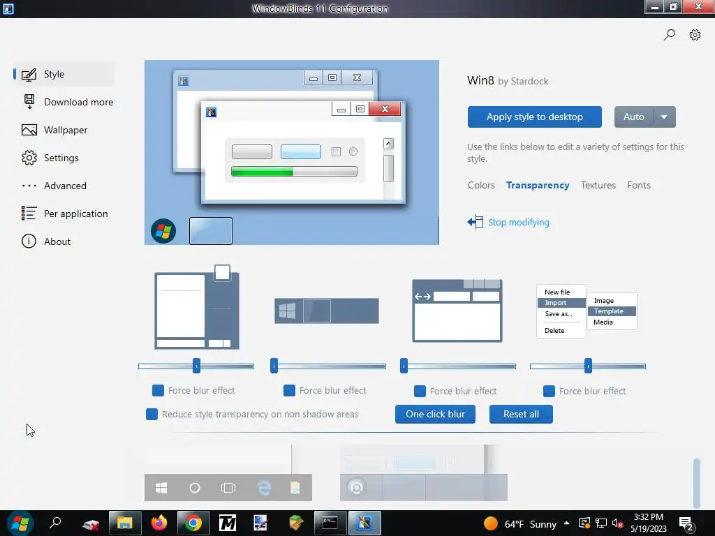Image resolution: width=715 pixels, height=536 pixels.
Task: Open the Windows Start button on taskbar
Action: click(20, 523)
